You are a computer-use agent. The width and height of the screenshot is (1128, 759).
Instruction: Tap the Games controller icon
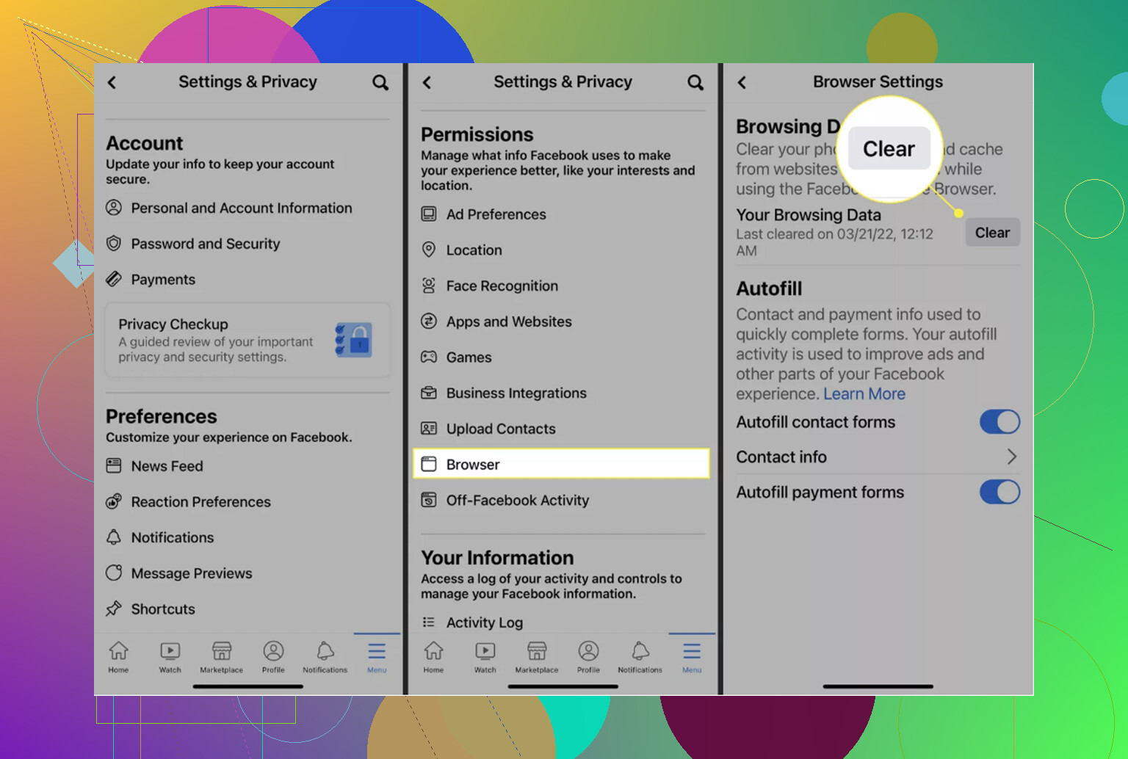pyautogui.click(x=429, y=357)
